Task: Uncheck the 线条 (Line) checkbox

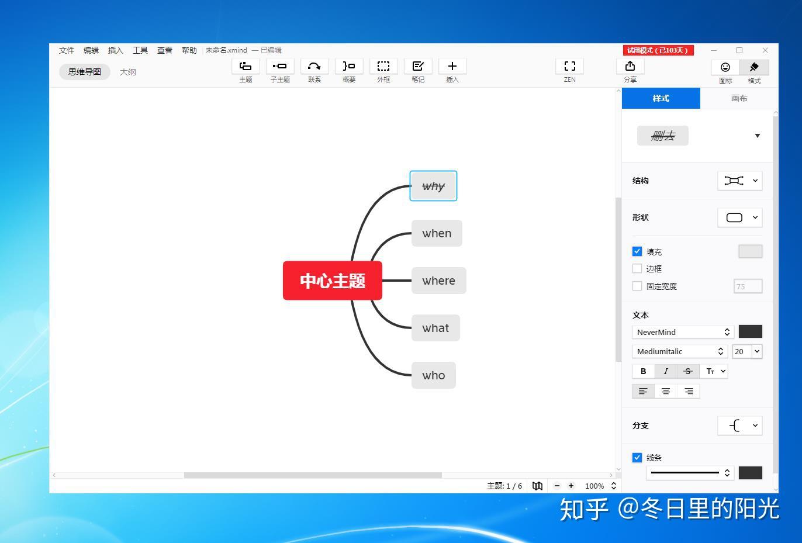Action: coord(637,458)
